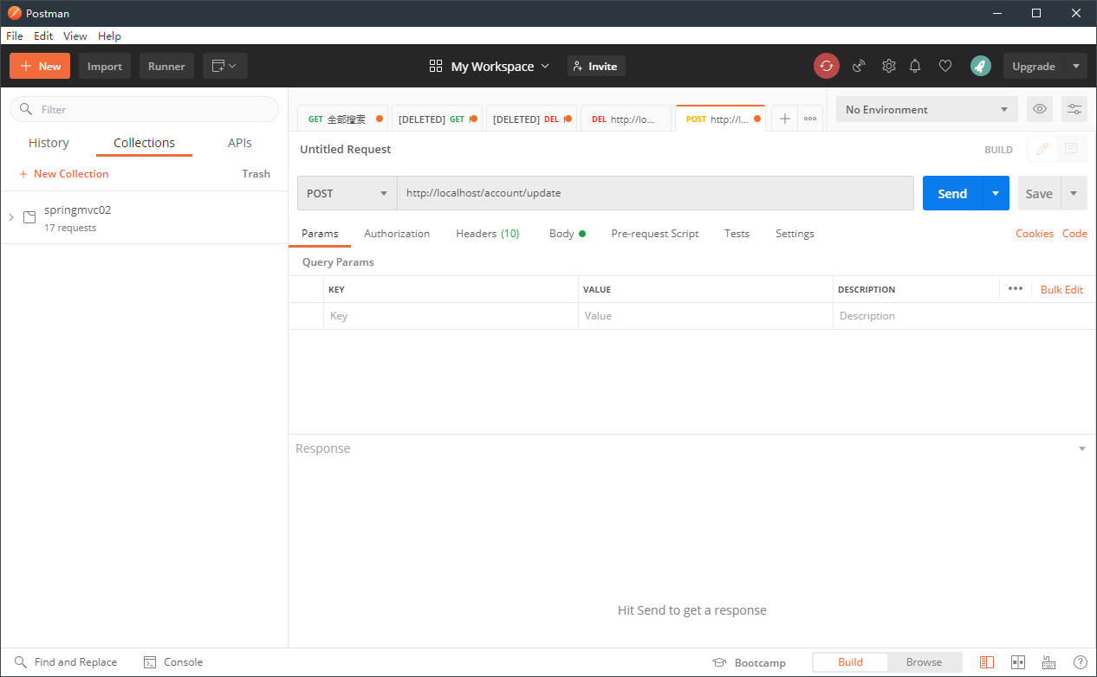Open the No Environment dropdown

927,109
